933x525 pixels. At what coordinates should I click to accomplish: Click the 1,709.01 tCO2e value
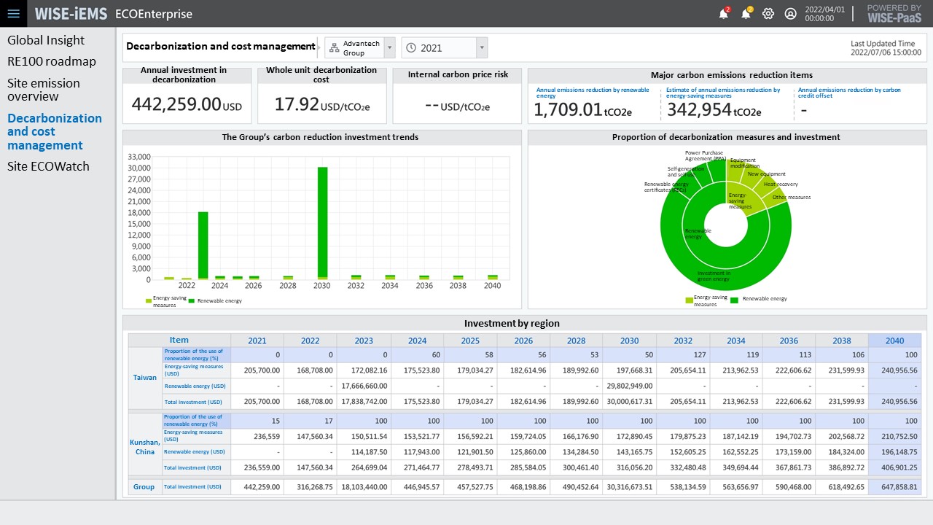(582, 110)
